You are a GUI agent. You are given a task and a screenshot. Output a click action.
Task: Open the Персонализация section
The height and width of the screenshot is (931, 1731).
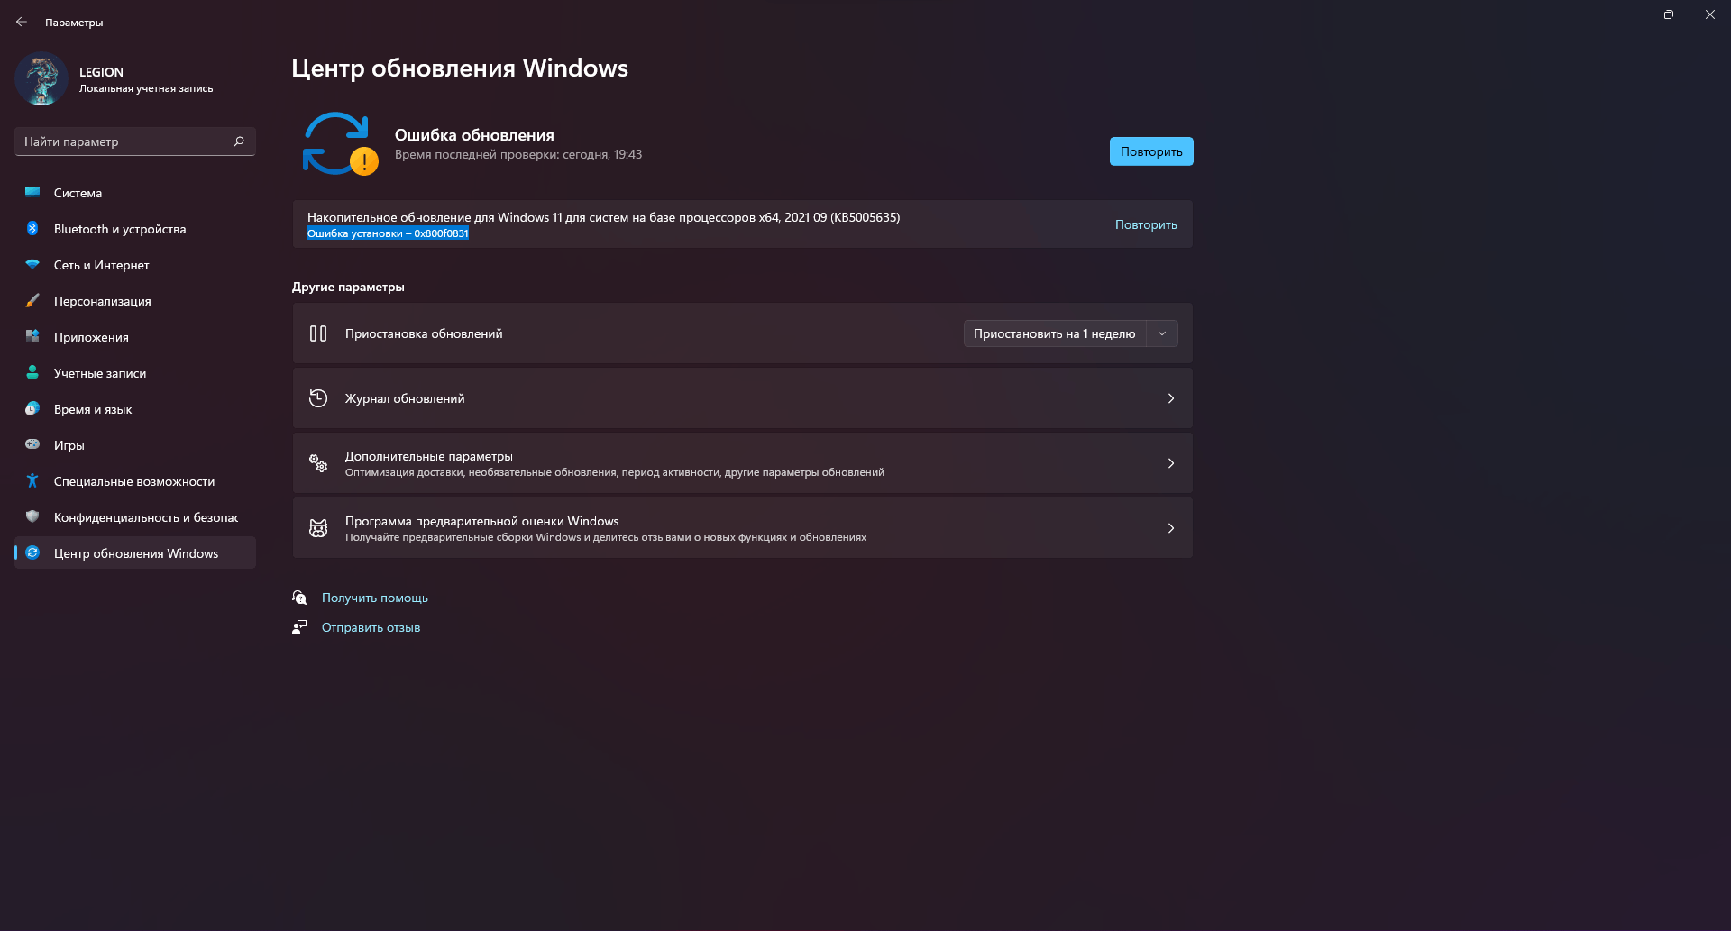(135, 301)
